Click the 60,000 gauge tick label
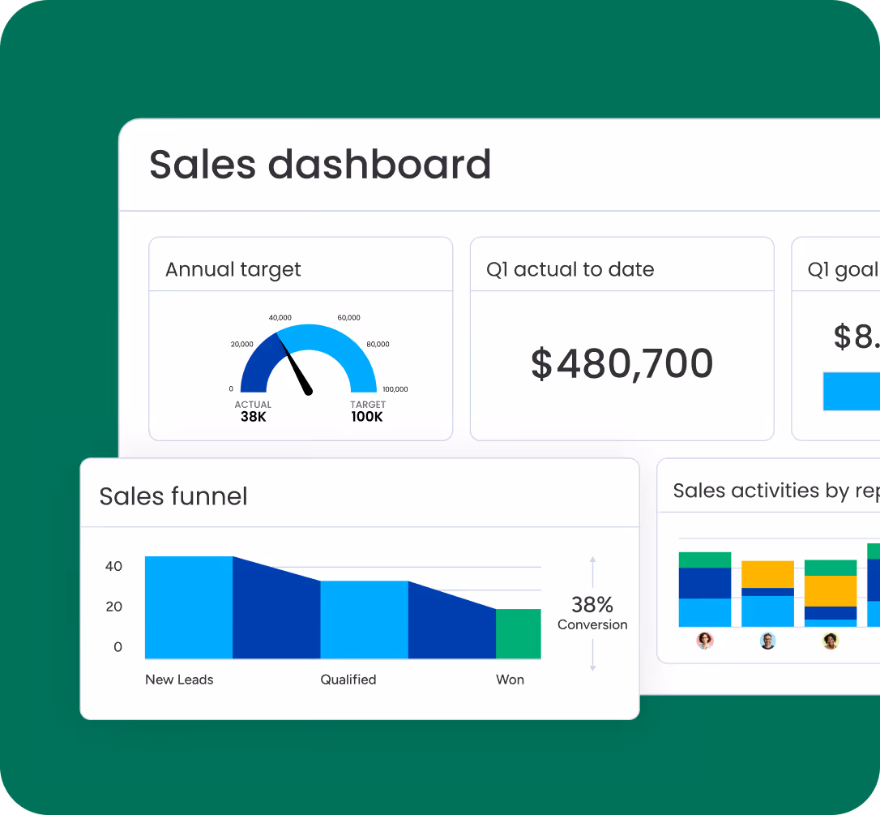 coord(348,318)
